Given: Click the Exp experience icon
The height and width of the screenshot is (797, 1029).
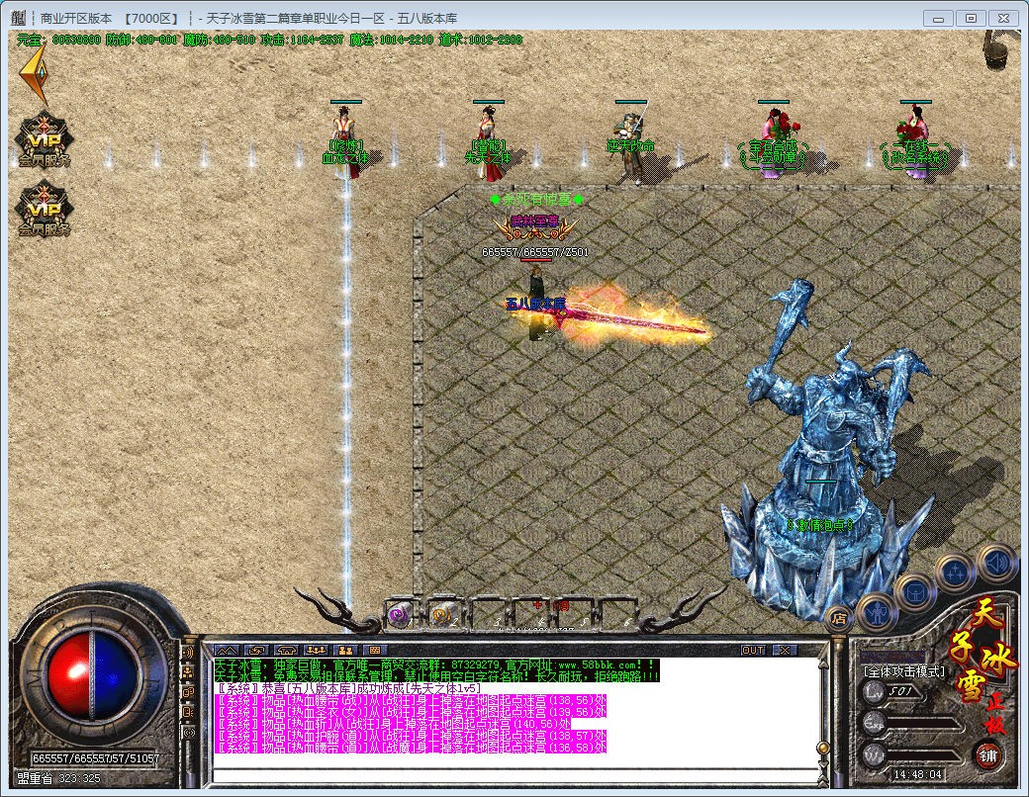Looking at the screenshot, I should [874, 723].
